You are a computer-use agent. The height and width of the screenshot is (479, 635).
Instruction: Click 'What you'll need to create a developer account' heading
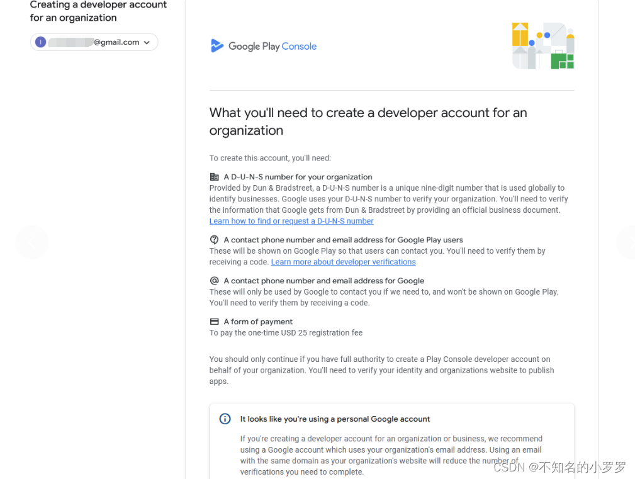pyautogui.click(x=368, y=121)
